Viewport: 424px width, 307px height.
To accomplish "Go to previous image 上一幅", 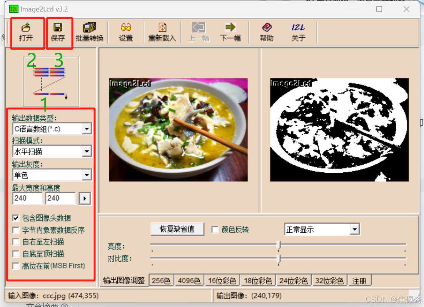I will click(199, 32).
